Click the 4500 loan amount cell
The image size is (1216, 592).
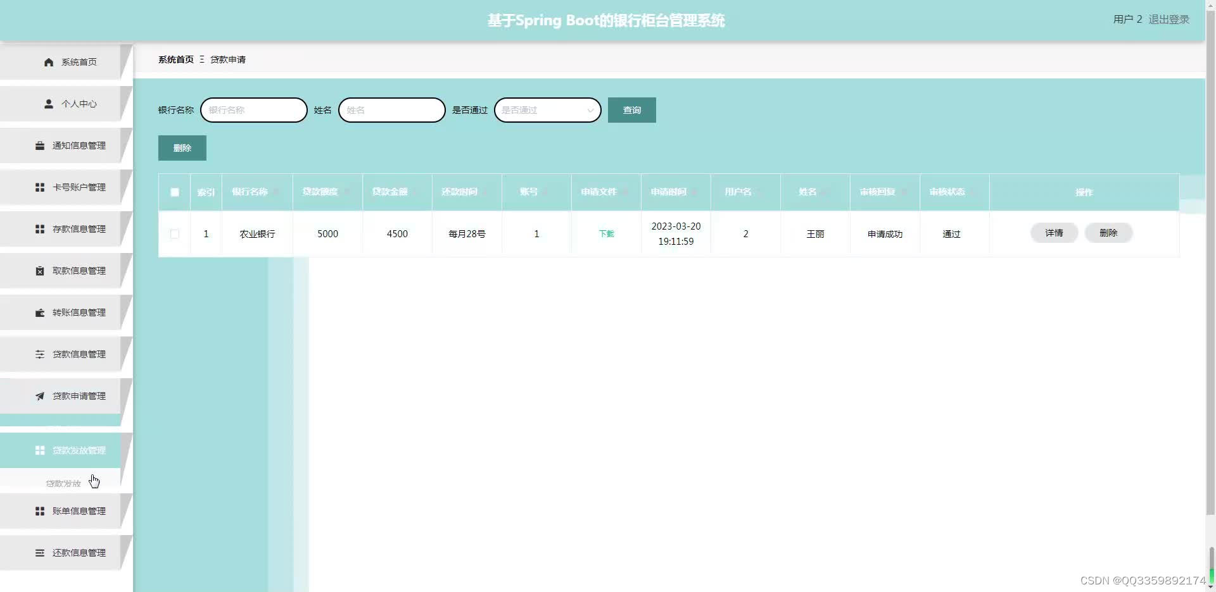397,234
